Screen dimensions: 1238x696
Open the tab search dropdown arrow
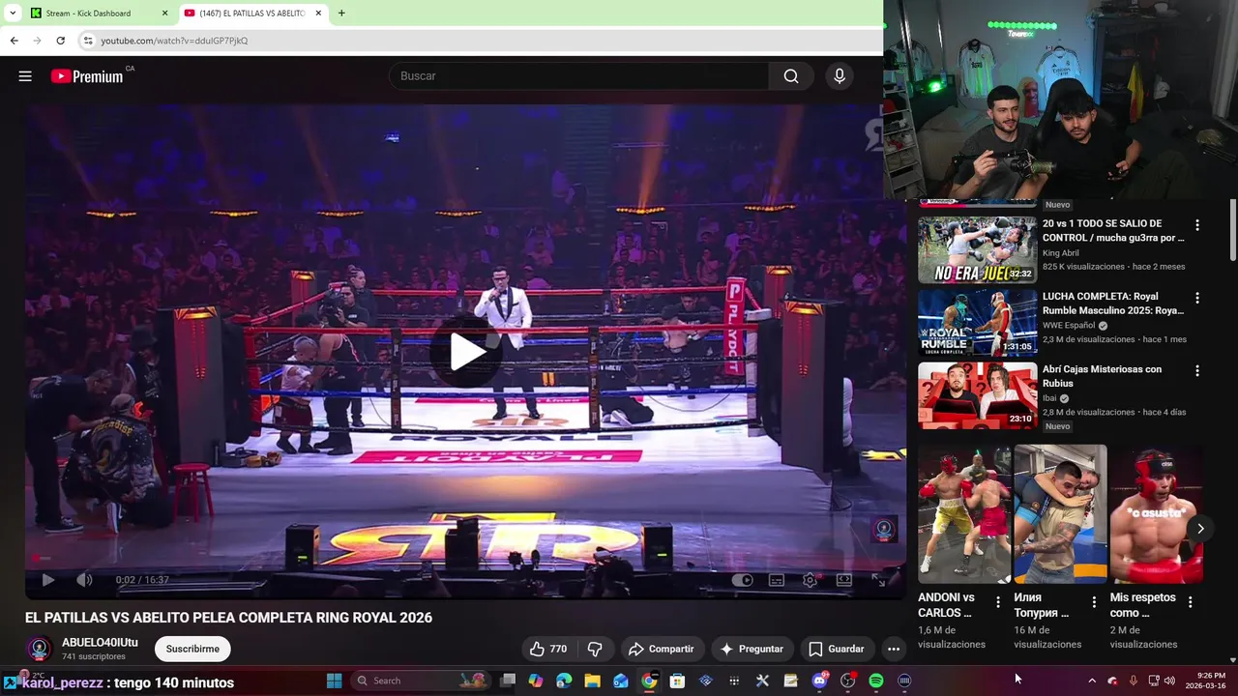[12, 14]
